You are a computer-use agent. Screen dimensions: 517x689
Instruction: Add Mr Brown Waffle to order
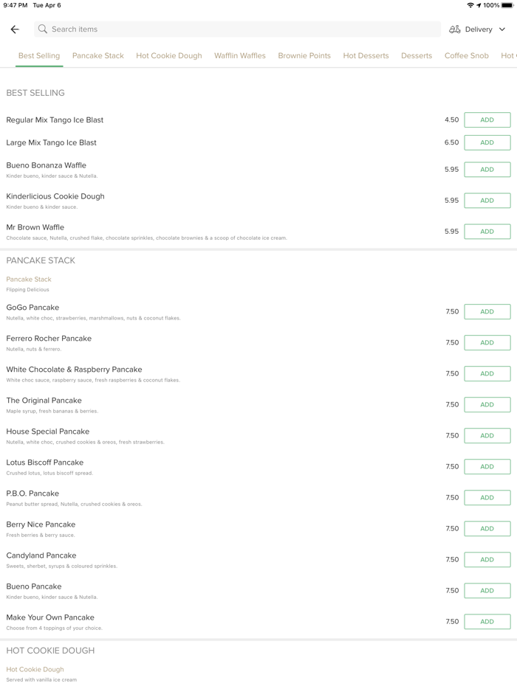[x=487, y=232]
